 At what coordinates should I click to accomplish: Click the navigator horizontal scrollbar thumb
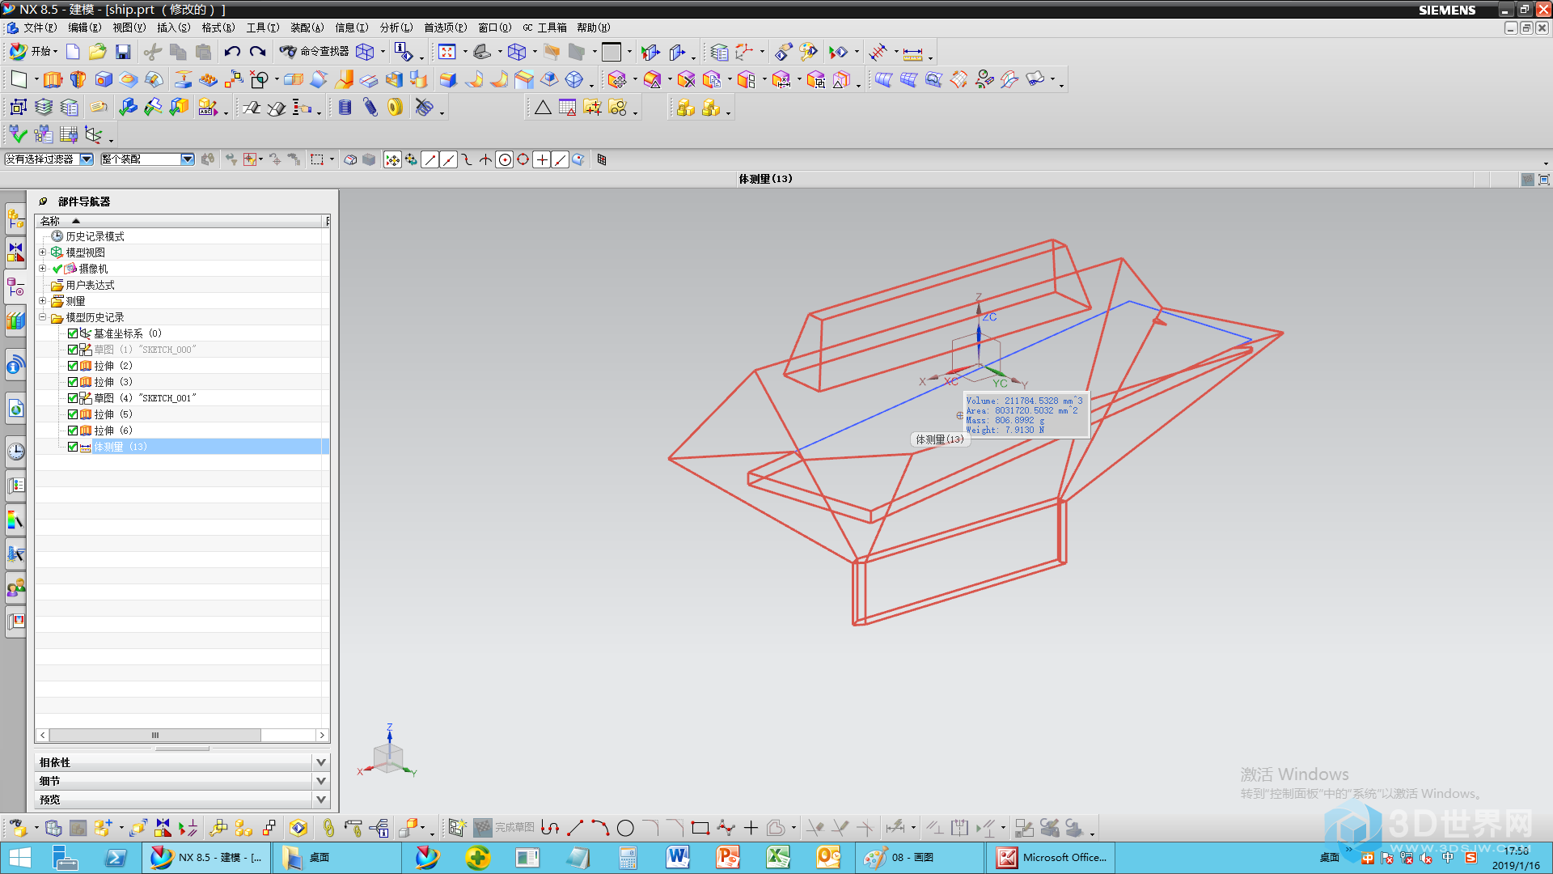tap(155, 735)
